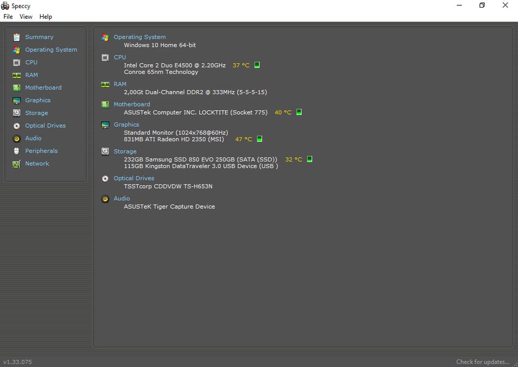Open Graphics section from sidebar
The height and width of the screenshot is (367, 518).
pos(38,100)
